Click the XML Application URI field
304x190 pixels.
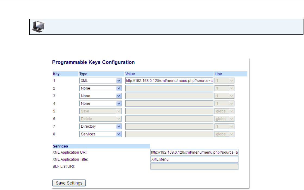[194, 152]
